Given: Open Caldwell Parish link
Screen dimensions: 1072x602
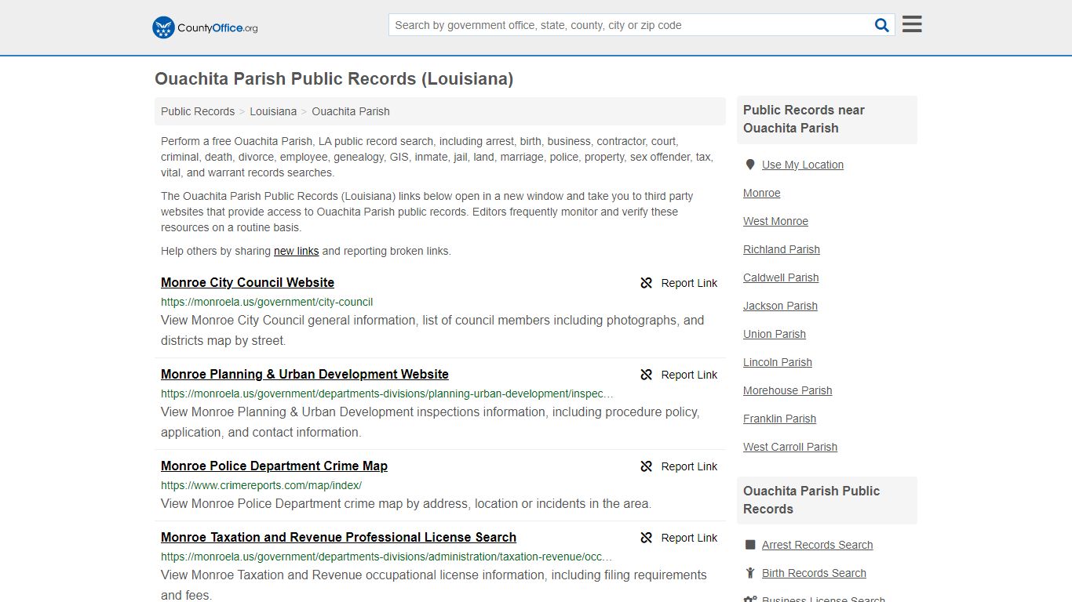Looking at the screenshot, I should (x=781, y=277).
